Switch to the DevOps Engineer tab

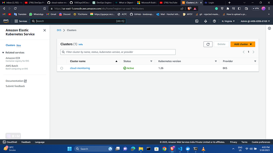click(x=102, y=2)
